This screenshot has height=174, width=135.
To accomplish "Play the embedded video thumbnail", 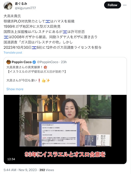I will tap(65, 129).
